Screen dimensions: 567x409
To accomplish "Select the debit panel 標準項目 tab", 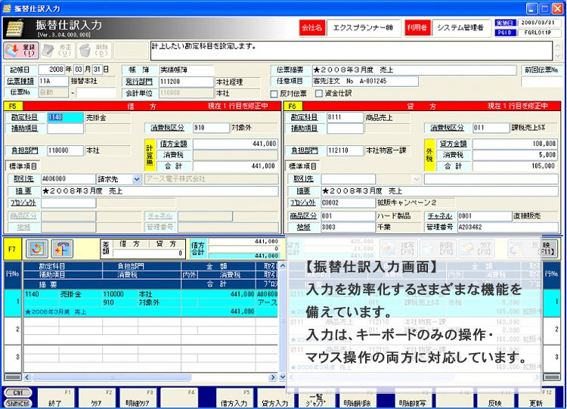I will [x=23, y=167].
